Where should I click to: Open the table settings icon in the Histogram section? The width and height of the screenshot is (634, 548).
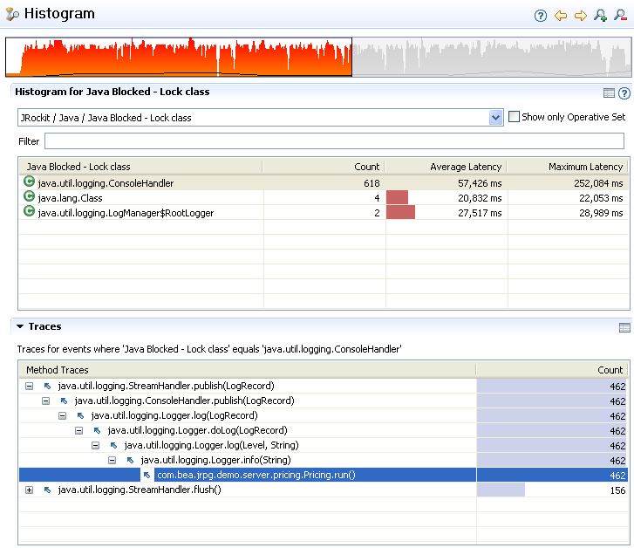[609, 93]
